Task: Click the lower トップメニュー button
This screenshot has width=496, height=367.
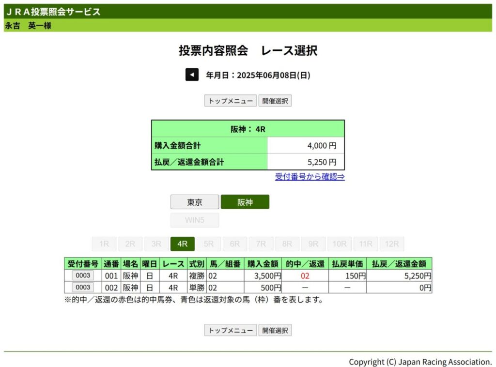Action: tap(230, 330)
